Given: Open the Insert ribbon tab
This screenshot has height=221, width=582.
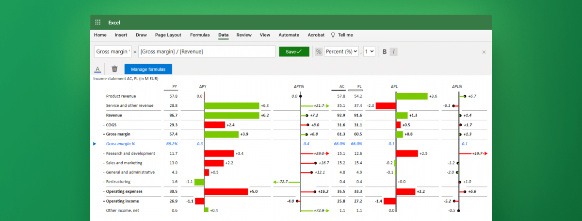Looking at the screenshot, I should tap(121, 35).
